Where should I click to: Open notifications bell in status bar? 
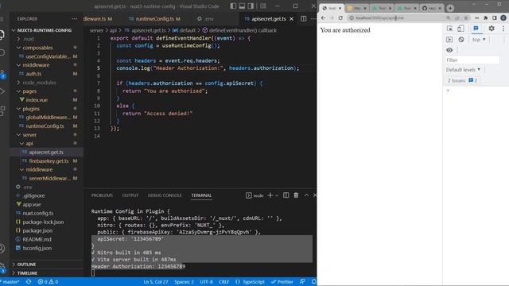313,282
